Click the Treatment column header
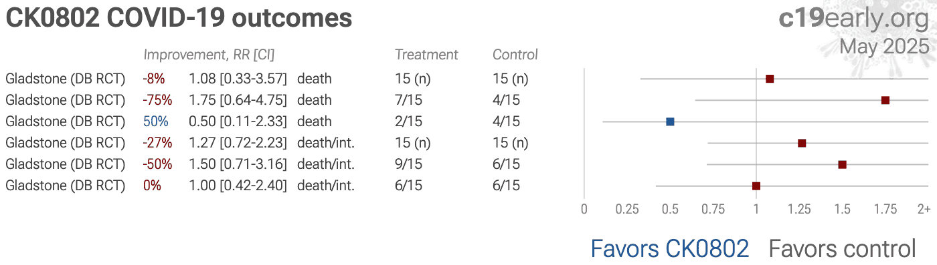The height and width of the screenshot is (265, 937). point(426,55)
